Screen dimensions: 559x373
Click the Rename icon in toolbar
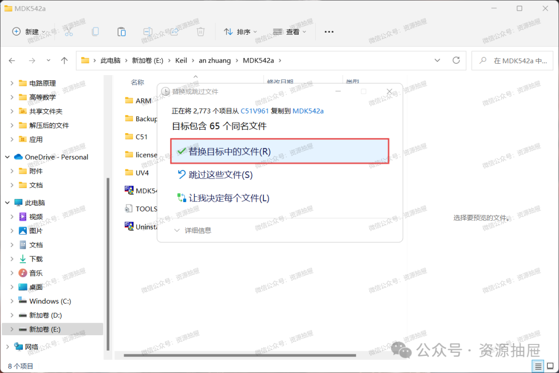(148, 32)
